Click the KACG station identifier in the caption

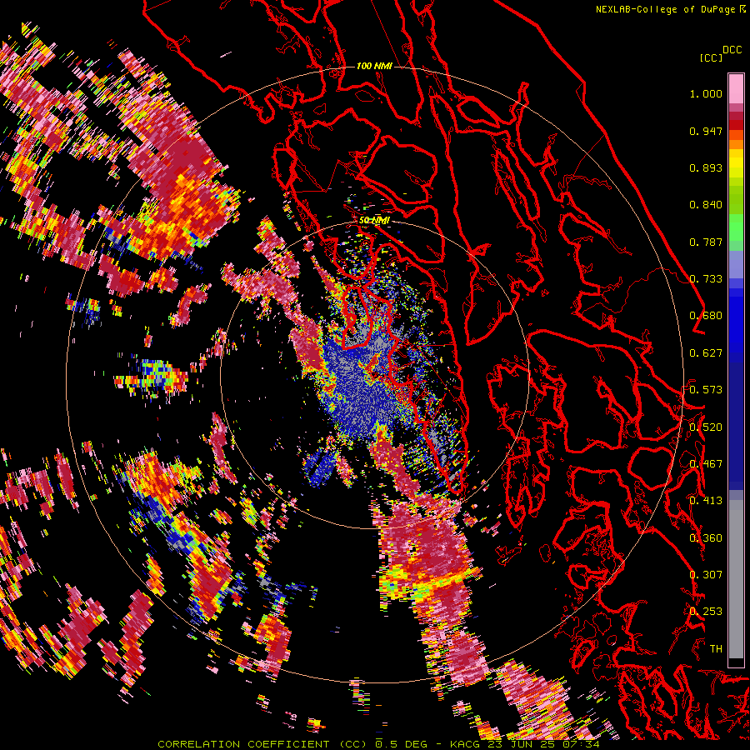coord(465,744)
